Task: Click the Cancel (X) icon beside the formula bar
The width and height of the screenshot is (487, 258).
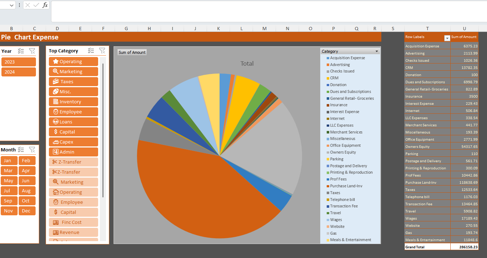Action: pos(27,5)
